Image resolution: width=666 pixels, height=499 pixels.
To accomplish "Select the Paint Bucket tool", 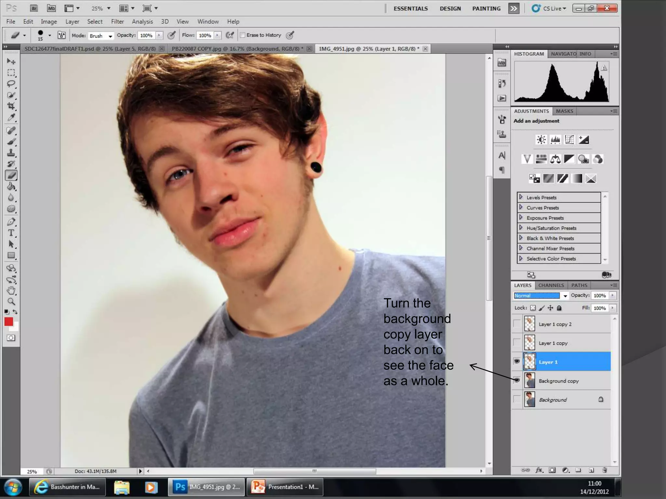I will coord(11,186).
